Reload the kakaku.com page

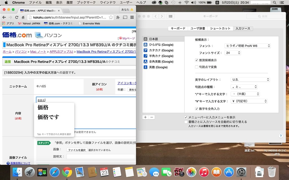point(17,17)
